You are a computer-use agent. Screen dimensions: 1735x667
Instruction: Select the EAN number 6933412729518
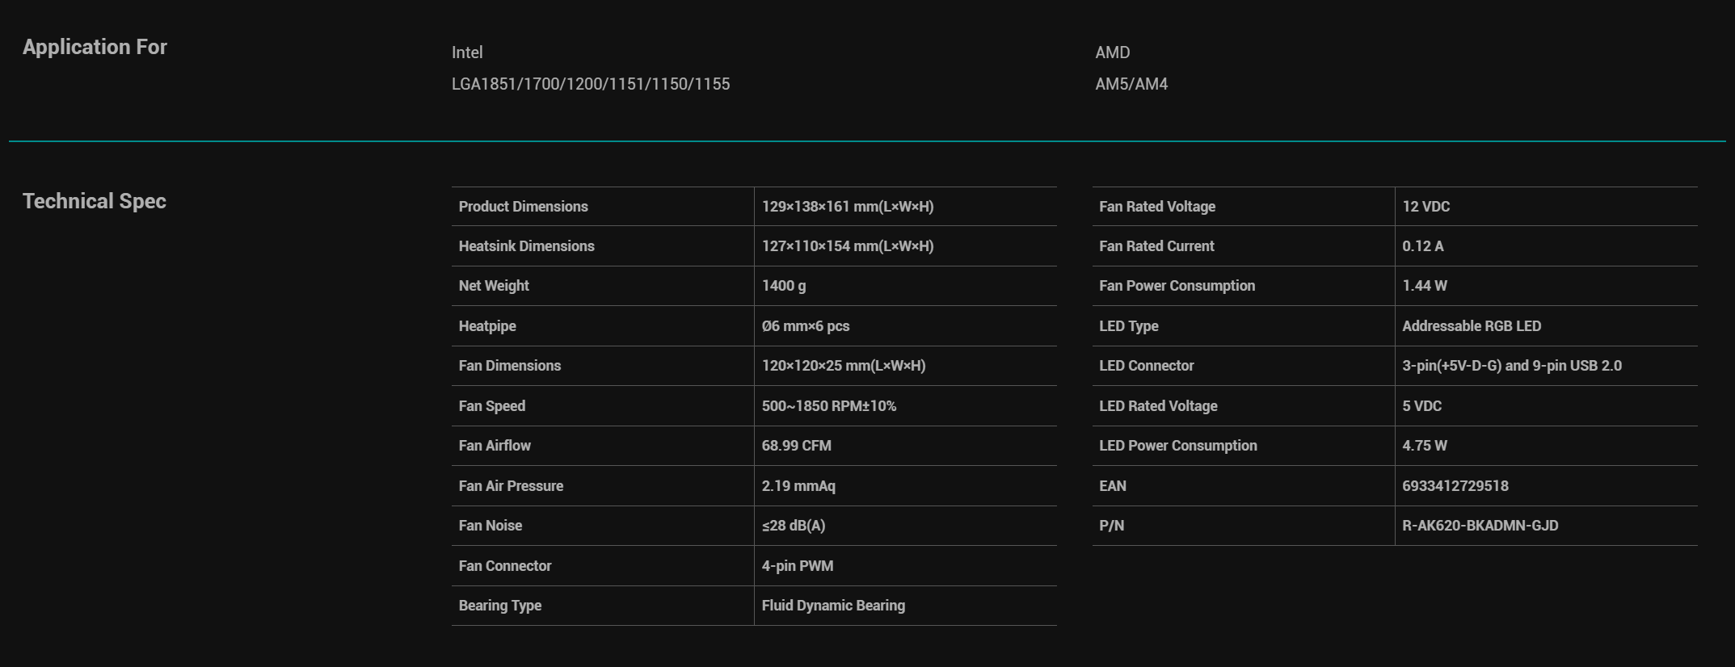(1455, 486)
